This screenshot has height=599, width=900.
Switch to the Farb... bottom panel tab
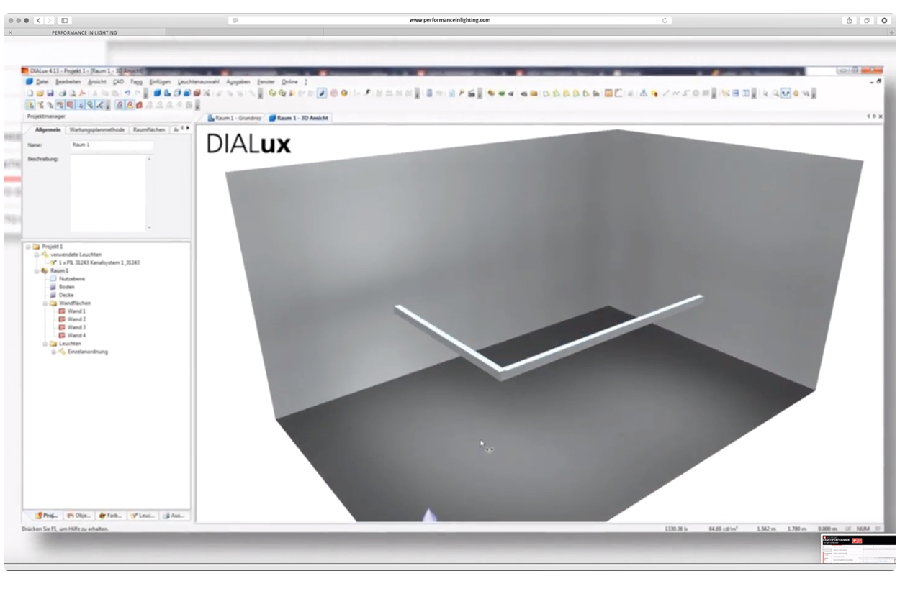point(110,516)
